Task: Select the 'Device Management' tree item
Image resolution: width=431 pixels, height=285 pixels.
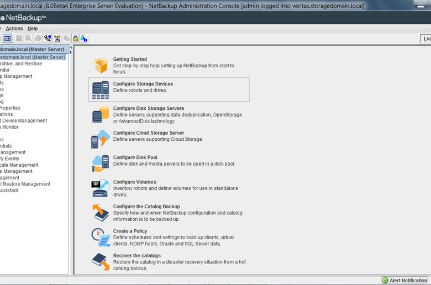Action: (x=24, y=120)
